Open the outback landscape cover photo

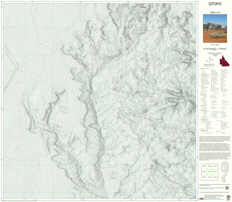click(215, 29)
